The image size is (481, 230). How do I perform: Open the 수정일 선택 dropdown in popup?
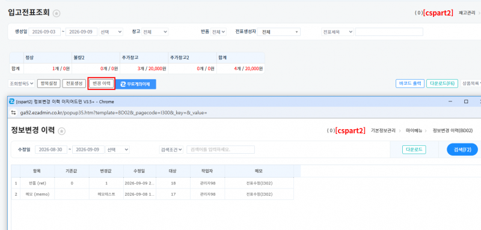(x=117, y=150)
